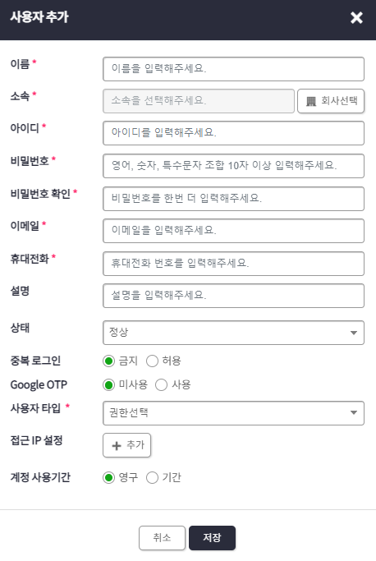
Task: Click into the 설명 input field
Action: pos(233,296)
